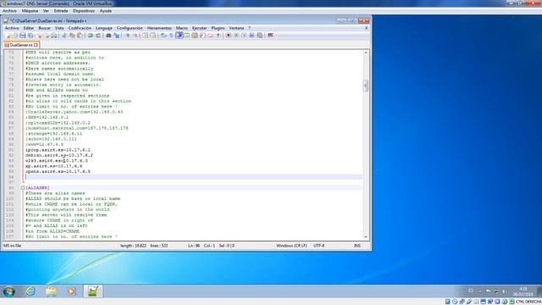Open the Configuración menu

pyautogui.click(x=130, y=28)
